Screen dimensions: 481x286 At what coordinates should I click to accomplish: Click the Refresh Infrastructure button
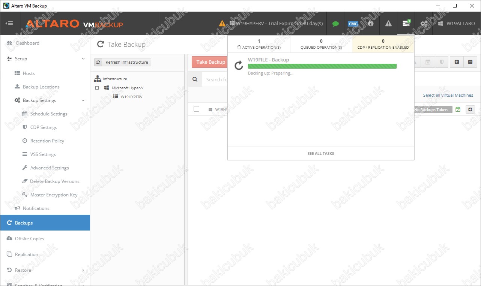123,62
